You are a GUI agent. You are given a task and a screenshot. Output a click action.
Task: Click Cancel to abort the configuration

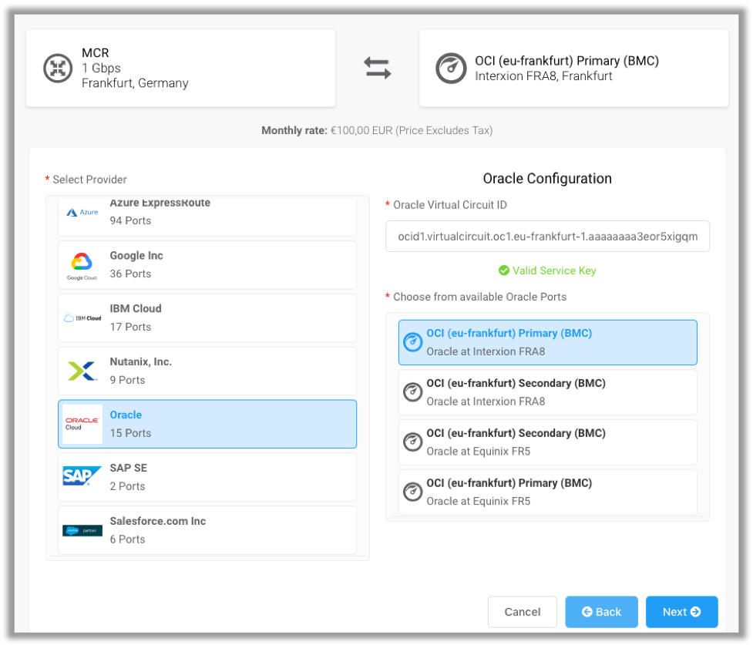523,611
